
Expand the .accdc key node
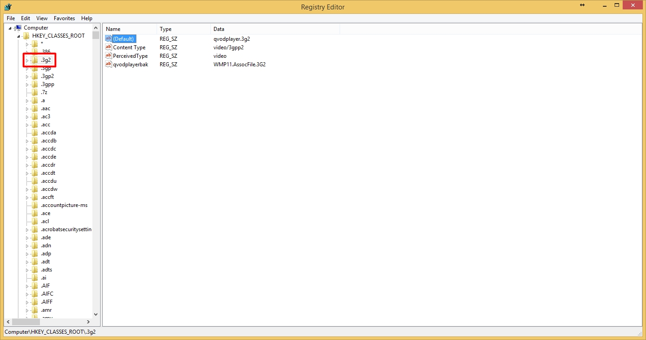click(x=27, y=149)
